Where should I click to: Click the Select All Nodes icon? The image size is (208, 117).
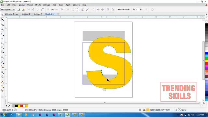113,9
